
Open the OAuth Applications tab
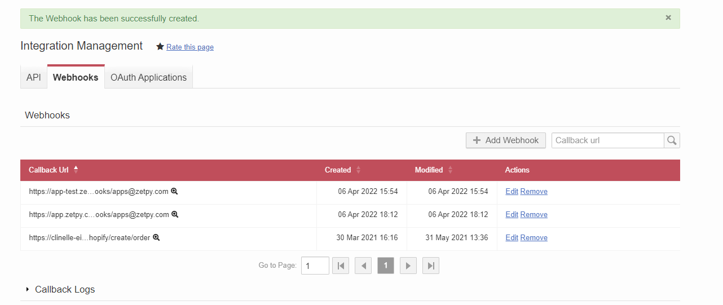tap(148, 77)
